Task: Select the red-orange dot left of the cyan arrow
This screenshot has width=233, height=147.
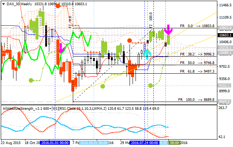Action: [x=130, y=41]
